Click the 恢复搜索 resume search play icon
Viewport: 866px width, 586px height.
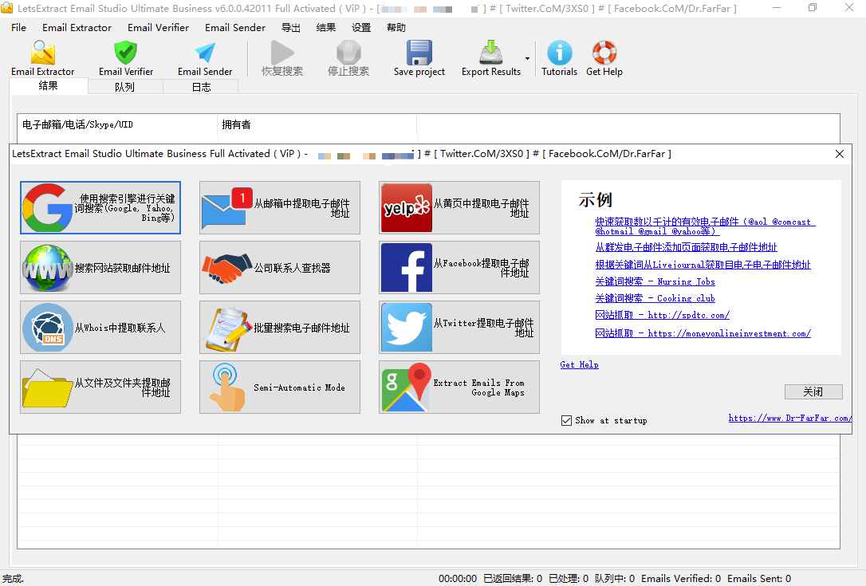[x=282, y=58]
